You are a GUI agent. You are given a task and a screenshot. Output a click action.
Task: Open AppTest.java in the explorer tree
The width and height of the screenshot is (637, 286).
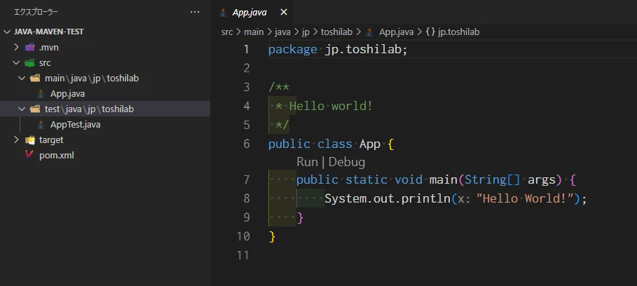[75, 125]
